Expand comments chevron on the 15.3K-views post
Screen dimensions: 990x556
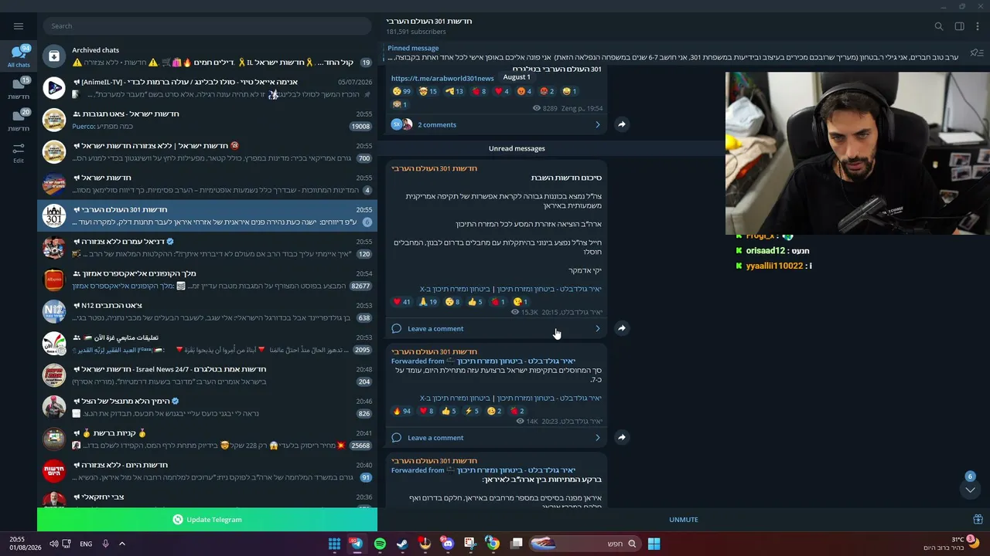[x=597, y=328]
